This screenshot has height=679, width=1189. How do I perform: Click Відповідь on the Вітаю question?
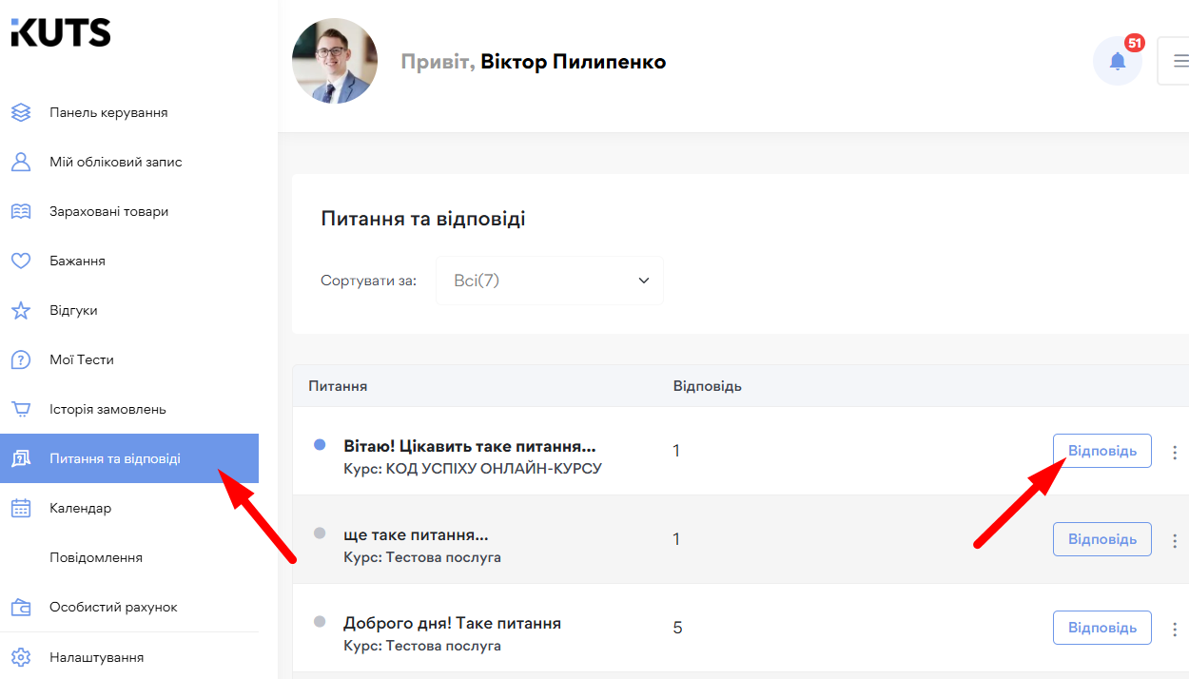click(x=1101, y=450)
